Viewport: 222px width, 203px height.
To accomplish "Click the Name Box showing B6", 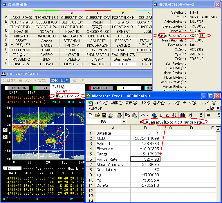I will point(104,122).
